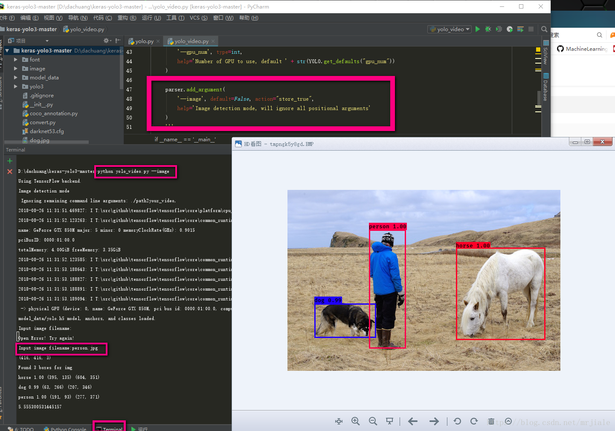
Task: Open the 导航 (N) menu
Action: point(78,18)
